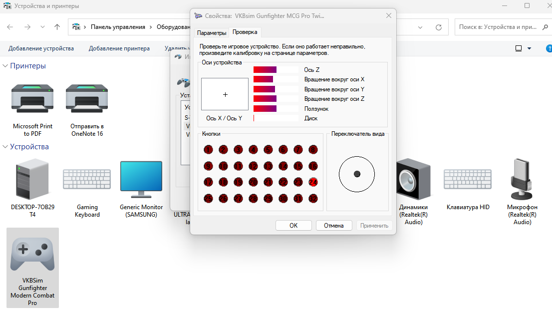Select the OneNote 16 printer icon
This screenshot has height=311, width=552.
click(87, 98)
